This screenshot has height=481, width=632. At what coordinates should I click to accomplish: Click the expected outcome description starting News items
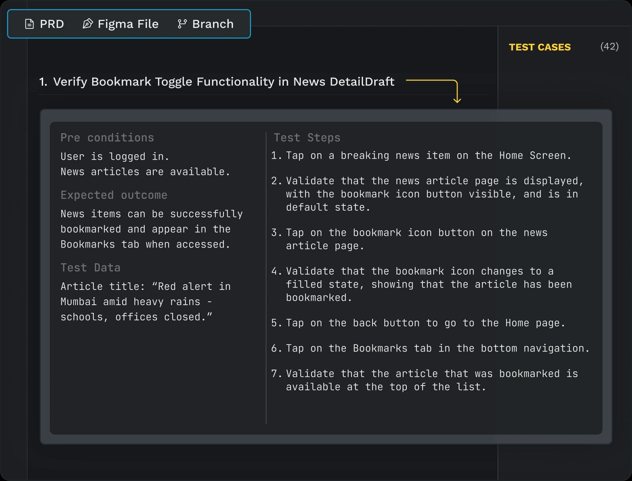click(x=151, y=229)
